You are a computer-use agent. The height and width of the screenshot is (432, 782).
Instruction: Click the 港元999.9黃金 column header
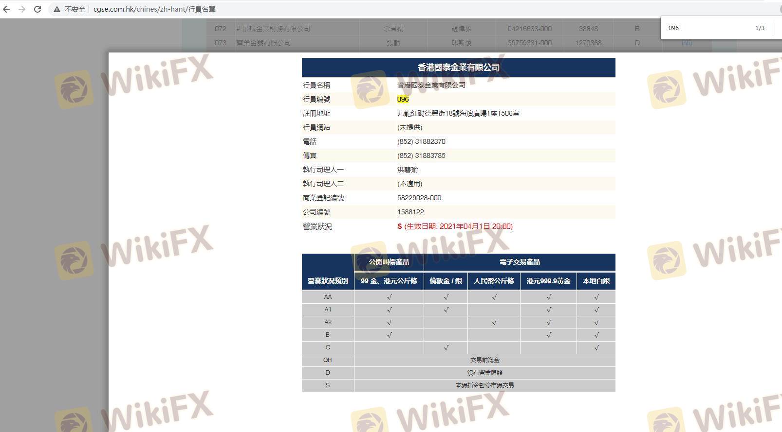click(x=549, y=281)
